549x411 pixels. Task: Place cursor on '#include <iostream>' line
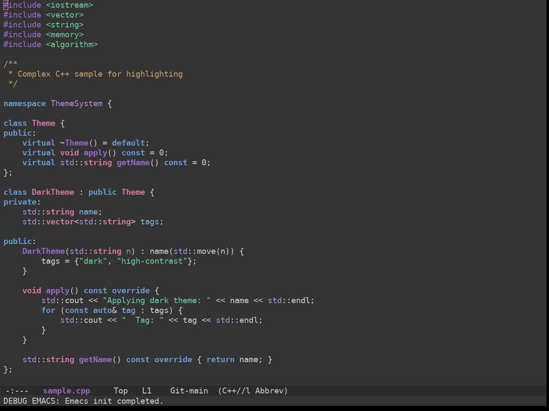pyautogui.click(x=48, y=5)
